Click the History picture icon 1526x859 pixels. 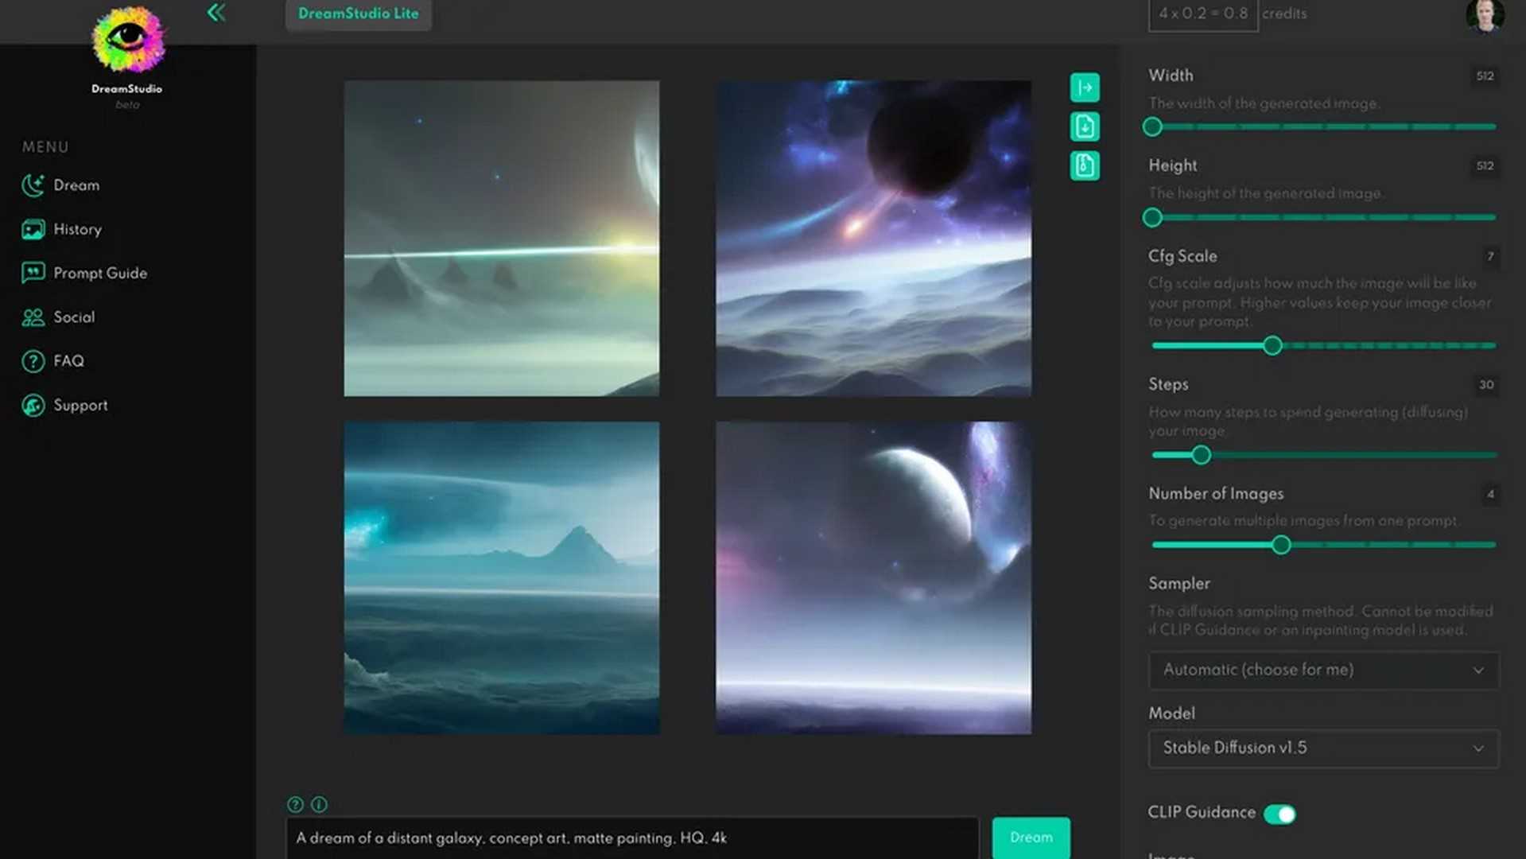coord(33,230)
